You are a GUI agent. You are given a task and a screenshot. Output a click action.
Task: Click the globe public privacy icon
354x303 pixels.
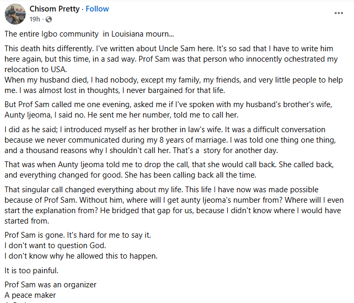click(49, 19)
